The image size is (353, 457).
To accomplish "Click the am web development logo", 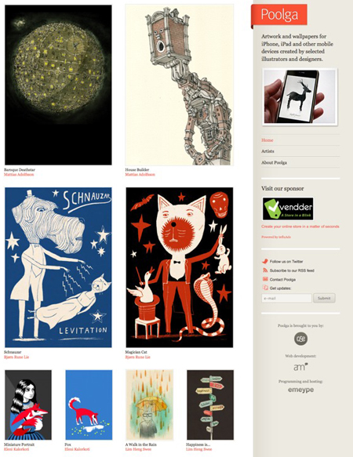I will point(300,366).
